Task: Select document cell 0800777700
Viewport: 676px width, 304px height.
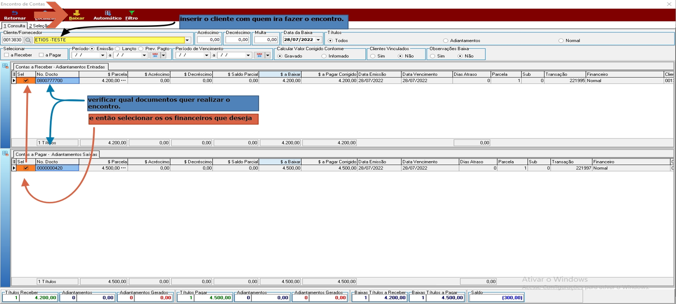Action: pos(57,81)
